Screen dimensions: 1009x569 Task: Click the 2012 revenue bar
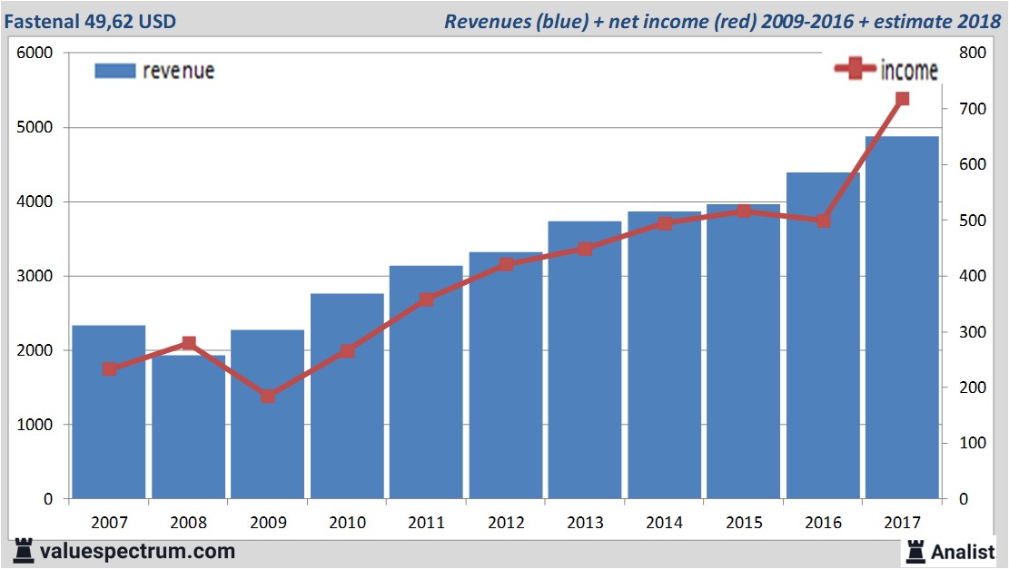point(506,376)
